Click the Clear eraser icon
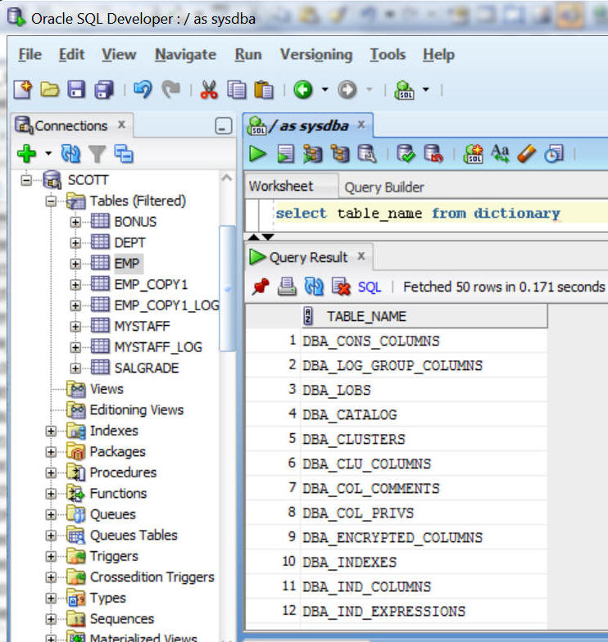The height and width of the screenshot is (642, 608). [526, 153]
